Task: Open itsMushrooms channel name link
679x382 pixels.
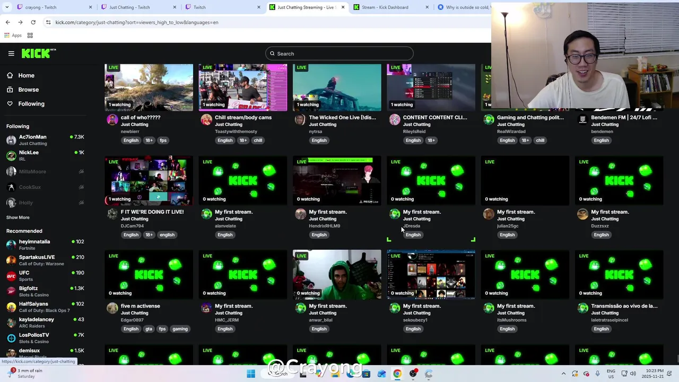Action: (x=512, y=320)
